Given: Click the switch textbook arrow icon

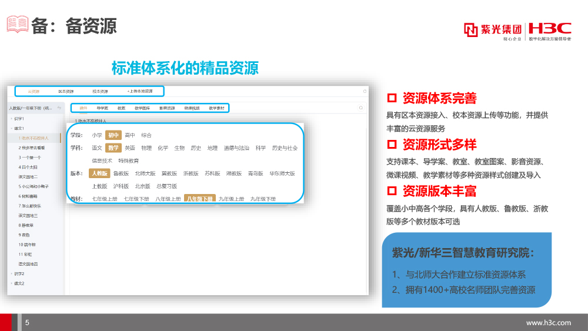Looking at the screenshot, I should click(59, 108).
